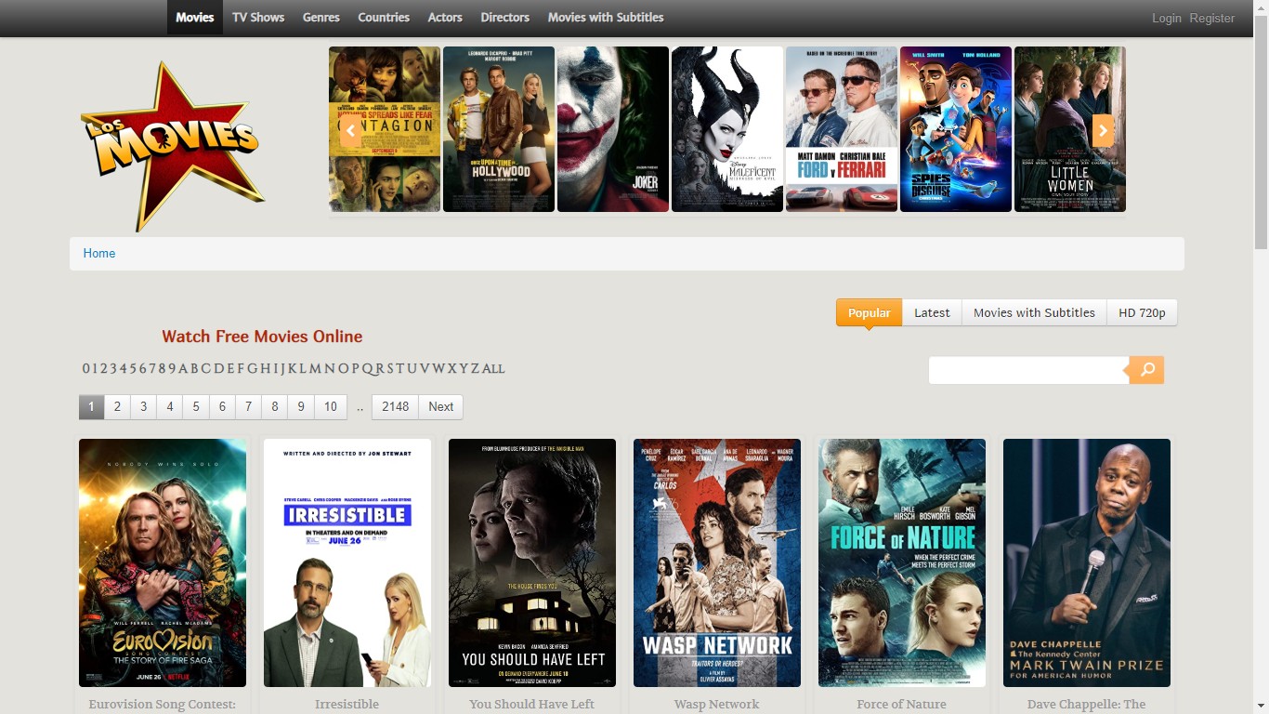Screen dimensions: 1269x714
Task: Go to the Directors section
Action: coord(505,18)
